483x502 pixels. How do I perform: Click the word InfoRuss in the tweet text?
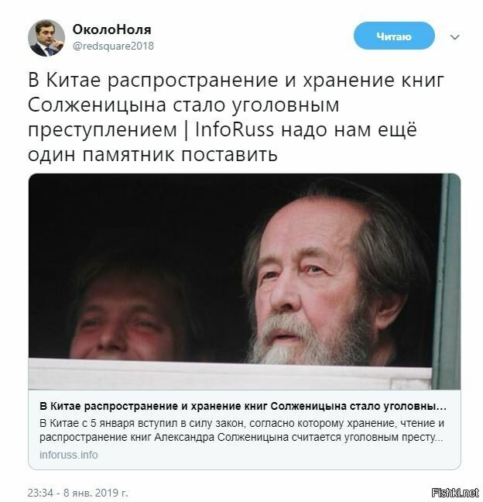(235, 130)
